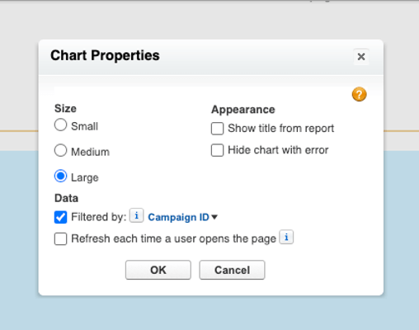Select the Small size radio button
Viewport: 419px width, 330px height.
pyautogui.click(x=60, y=125)
